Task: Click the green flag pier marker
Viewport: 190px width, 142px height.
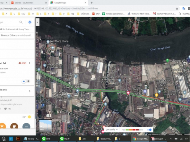Action: tap(167, 60)
